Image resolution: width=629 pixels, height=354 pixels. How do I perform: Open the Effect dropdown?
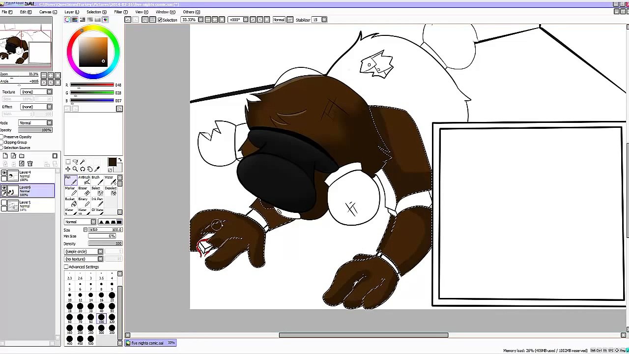[x=35, y=107]
